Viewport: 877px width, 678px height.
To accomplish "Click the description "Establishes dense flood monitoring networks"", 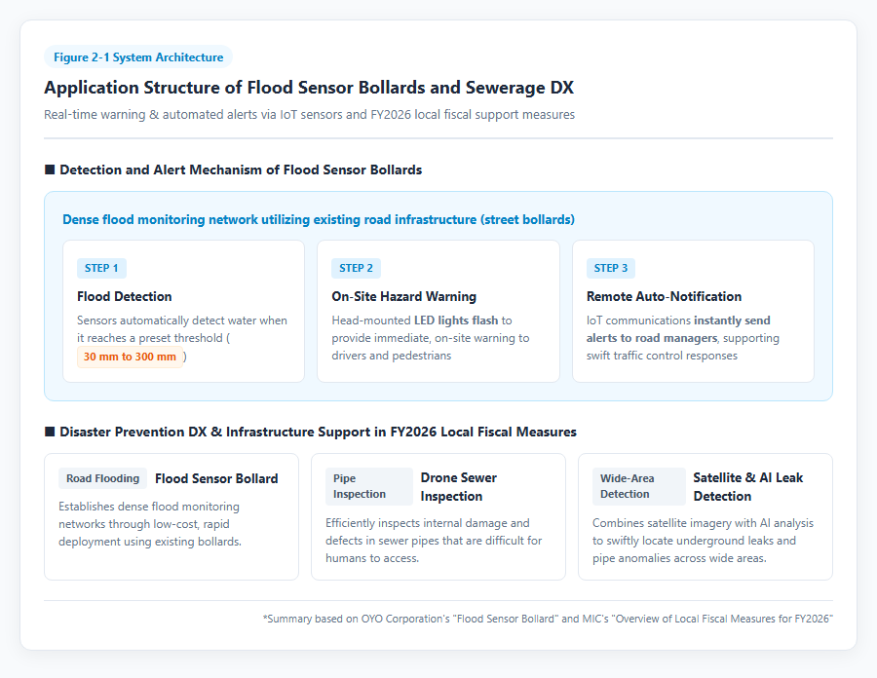I will tap(150, 524).
